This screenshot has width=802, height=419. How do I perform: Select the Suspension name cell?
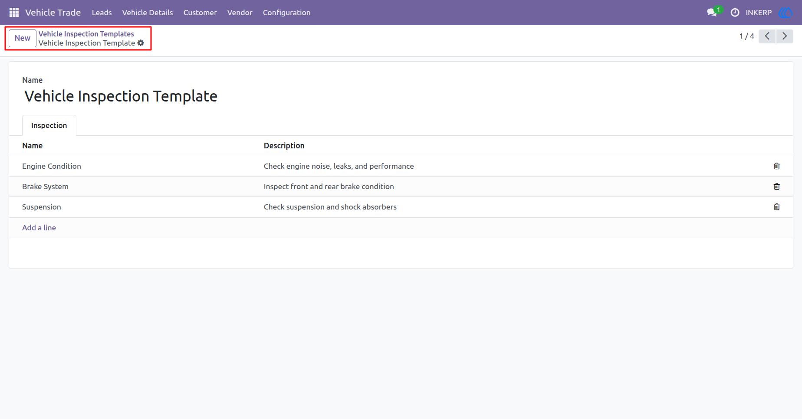tap(42, 207)
